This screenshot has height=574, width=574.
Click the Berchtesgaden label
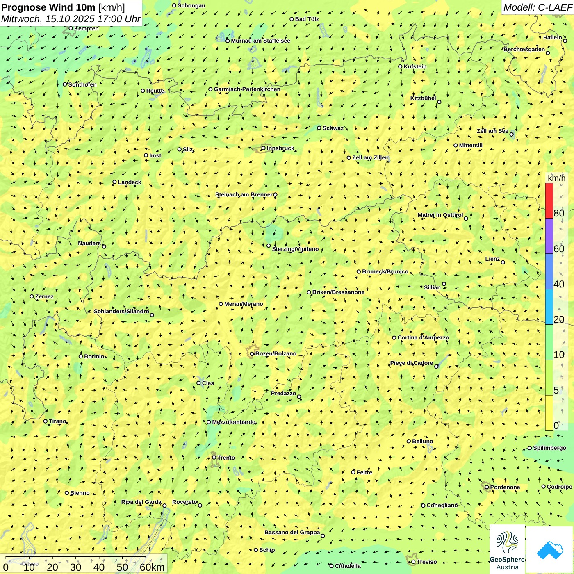coord(524,49)
